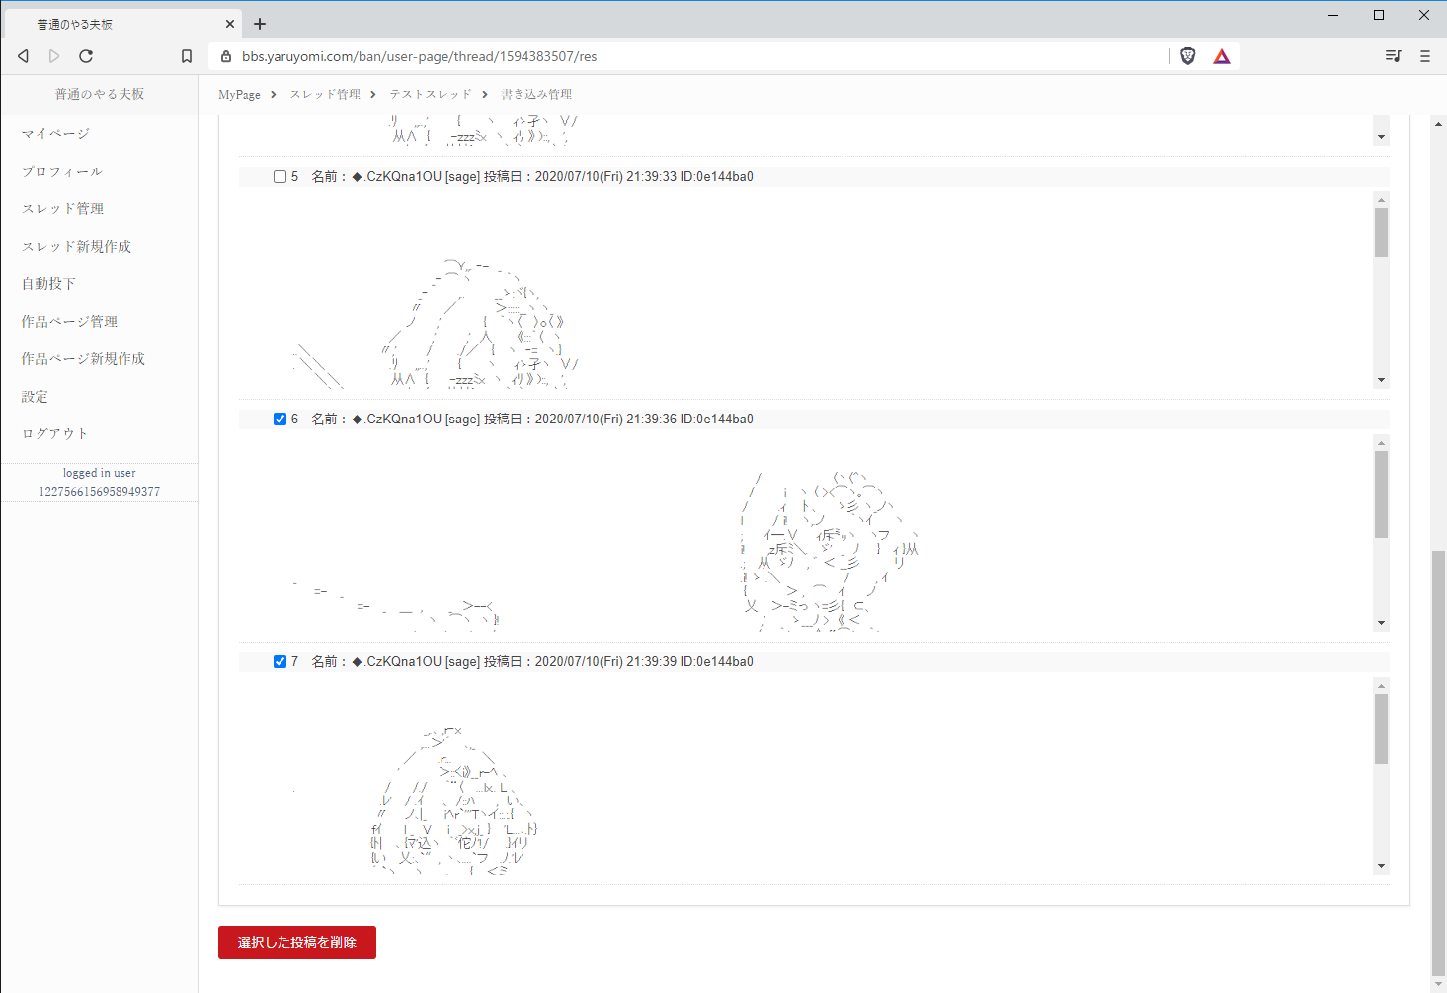Click the forward navigation arrow
The image size is (1447, 993).
(x=54, y=56)
